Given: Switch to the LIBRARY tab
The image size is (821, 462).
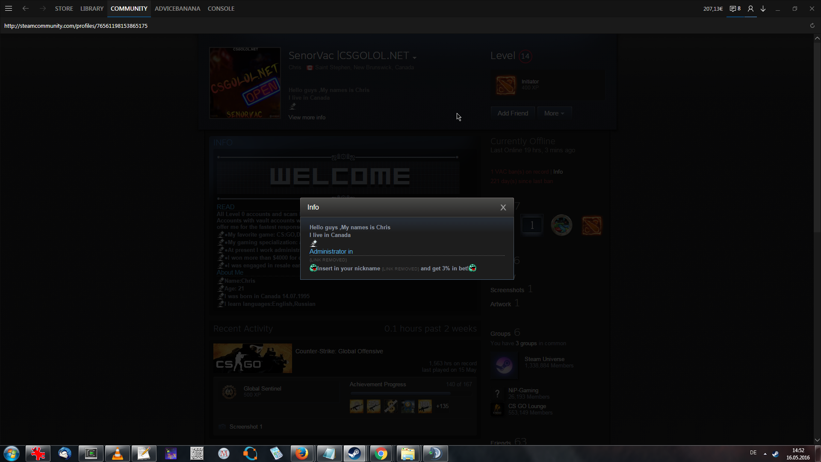Looking at the screenshot, I should click(92, 9).
